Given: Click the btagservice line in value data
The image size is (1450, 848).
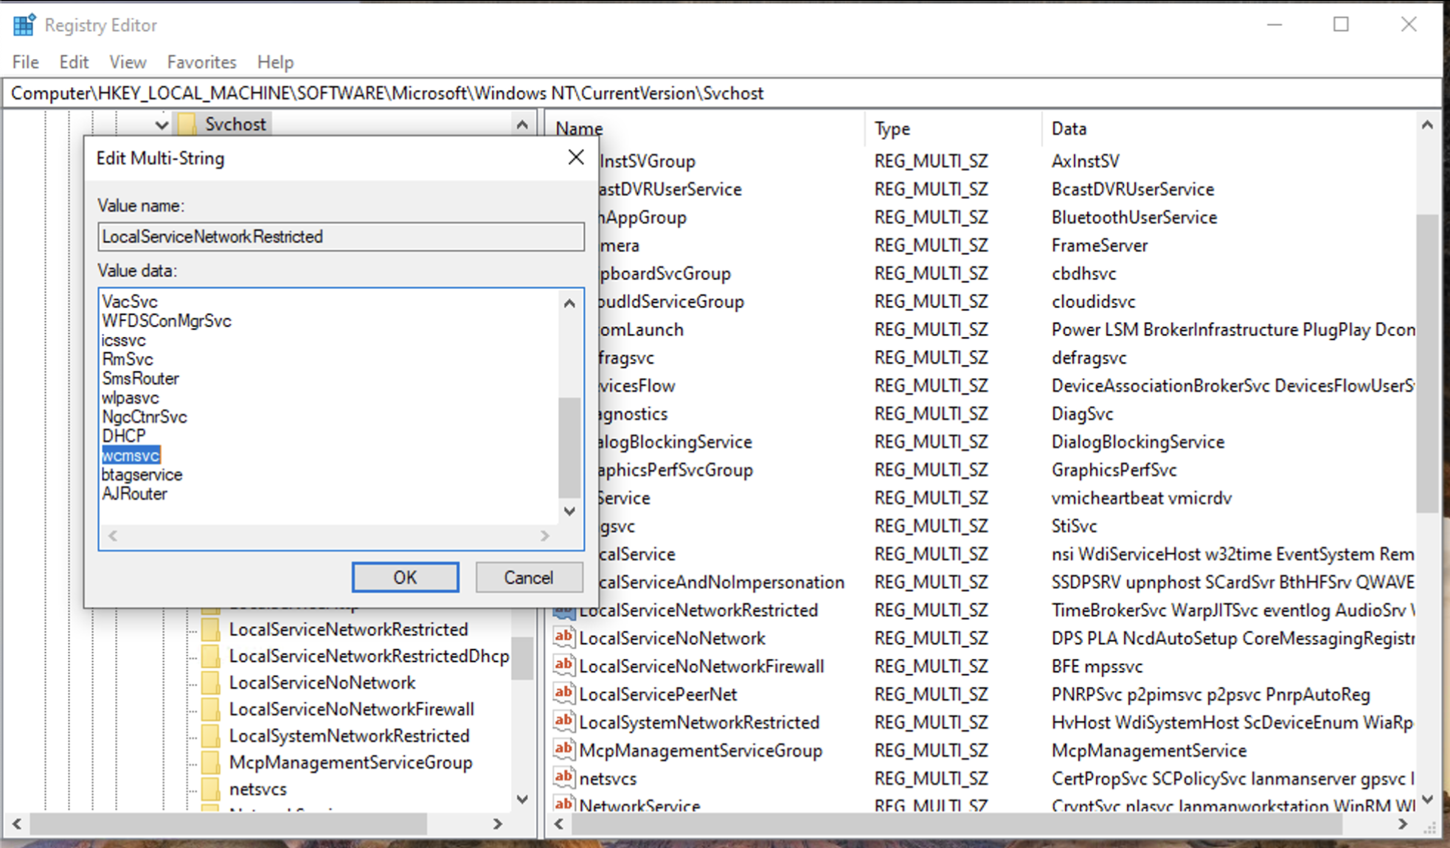Looking at the screenshot, I should click(142, 474).
